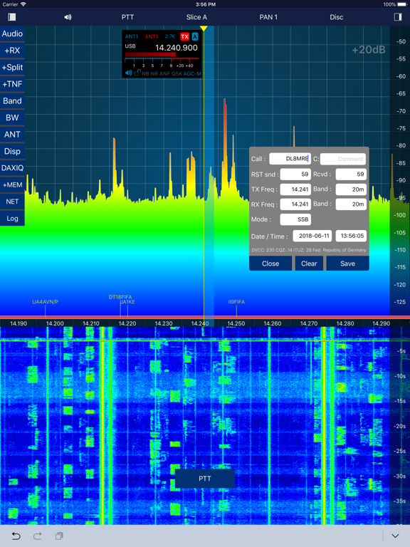Viewport: 410px width, 547px height.
Task: Open RX antenna ANT1 selector (blue)
Action: pyautogui.click(x=132, y=36)
